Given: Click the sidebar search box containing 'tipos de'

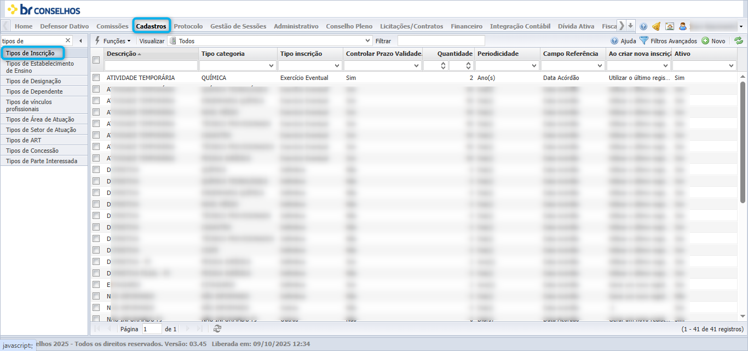Looking at the screenshot, I should (x=33, y=41).
